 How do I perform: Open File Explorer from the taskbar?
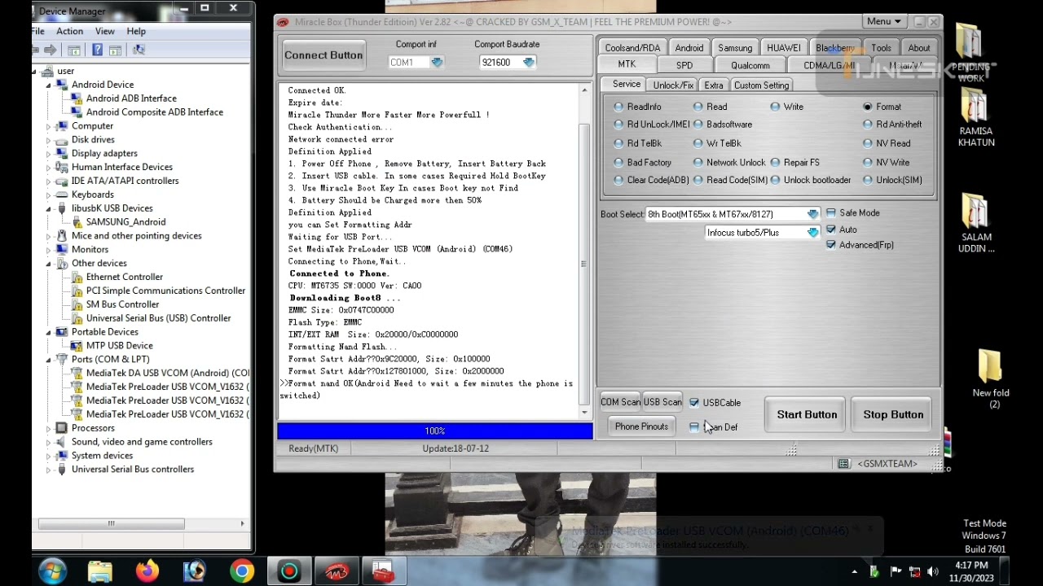99,571
